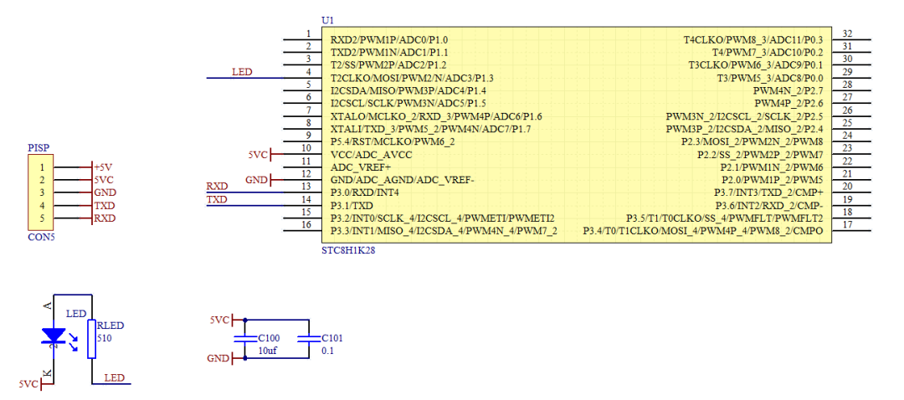The height and width of the screenshot is (400, 904).
Task: Select pin label T2CLKO/MOSI/PWM2/N/ADC3/P1.3
Action: (x=412, y=78)
